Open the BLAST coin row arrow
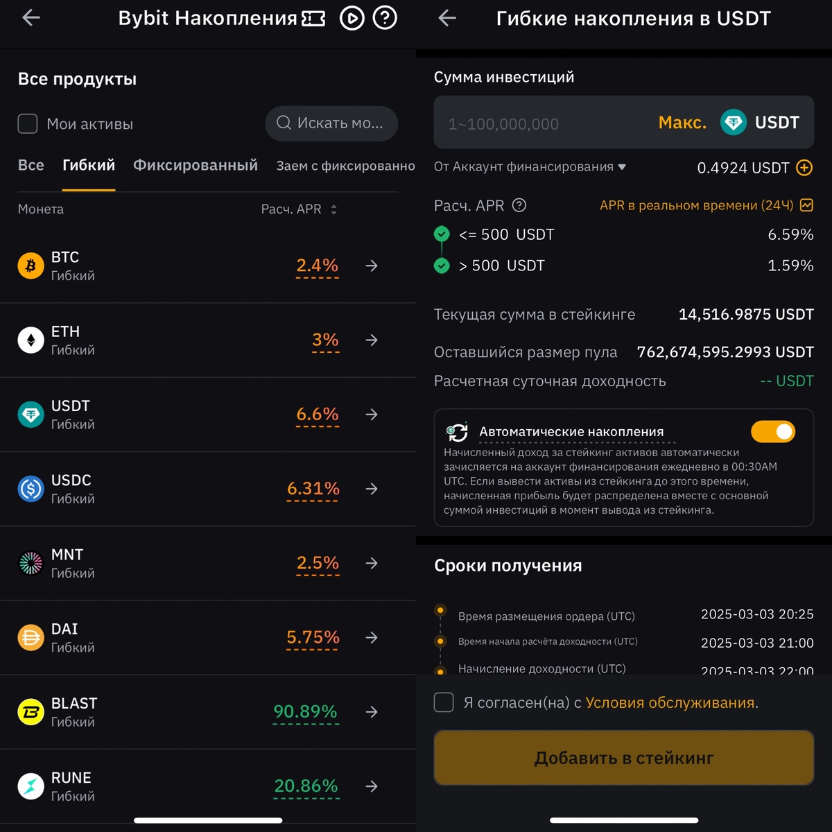Image resolution: width=832 pixels, height=832 pixels. click(x=372, y=712)
